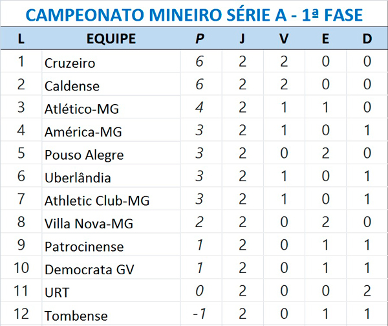Click the D column header
The width and height of the screenshot is (388, 326).
[367, 39]
